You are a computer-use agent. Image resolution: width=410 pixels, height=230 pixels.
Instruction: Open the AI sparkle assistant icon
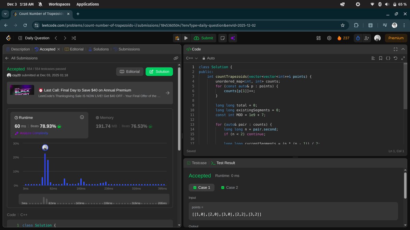tap(233, 38)
